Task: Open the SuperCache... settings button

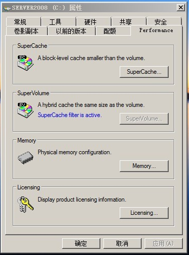Action: (144, 72)
